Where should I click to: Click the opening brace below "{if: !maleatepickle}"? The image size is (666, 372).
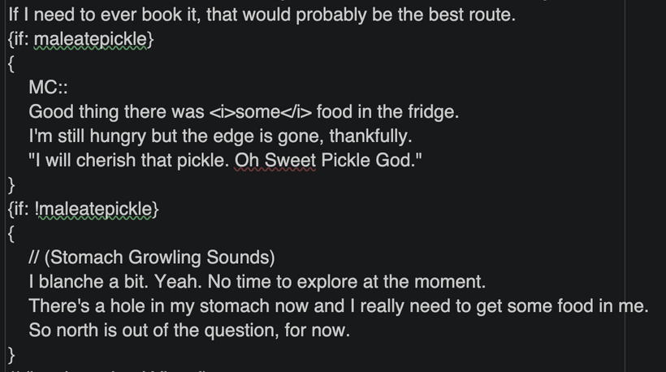pos(11,233)
